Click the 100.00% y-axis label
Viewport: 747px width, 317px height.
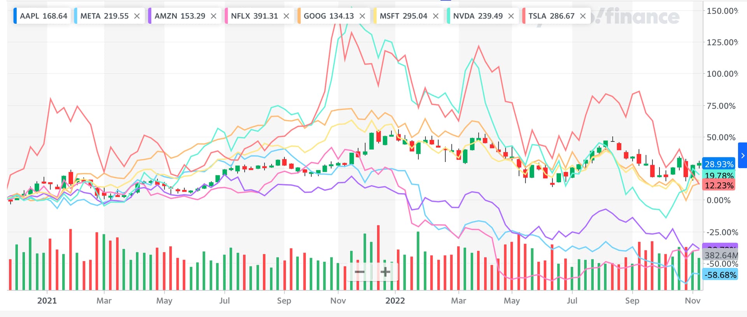click(722, 74)
